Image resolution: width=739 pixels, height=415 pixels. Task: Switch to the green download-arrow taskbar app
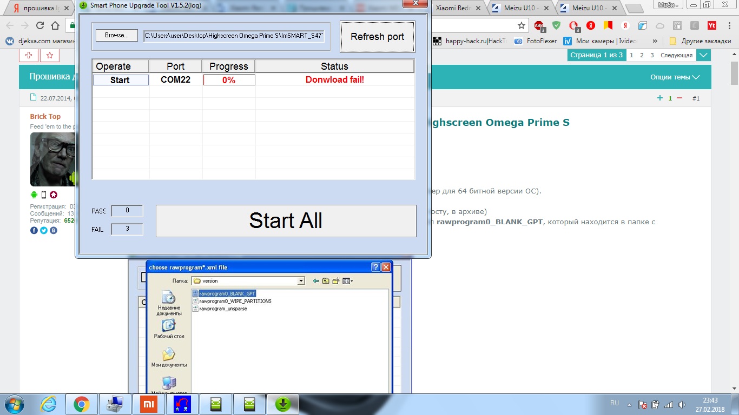tap(282, 404)
